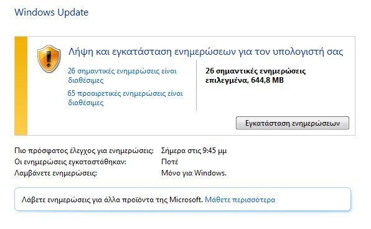The width and height of the screenshot is (371, 229).
Task: Open the 65 προαιρετικές ενημερώσεις link
Action: click(x=125, y=98)
